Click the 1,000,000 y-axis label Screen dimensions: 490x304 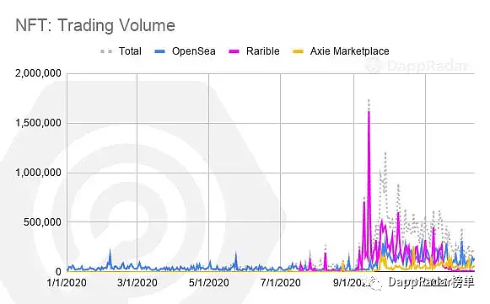38,173
